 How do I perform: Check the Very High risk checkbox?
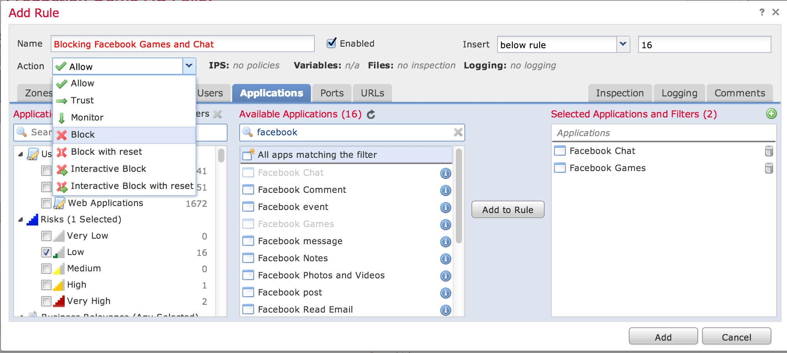pyautogui.click(x=46, y=301)
